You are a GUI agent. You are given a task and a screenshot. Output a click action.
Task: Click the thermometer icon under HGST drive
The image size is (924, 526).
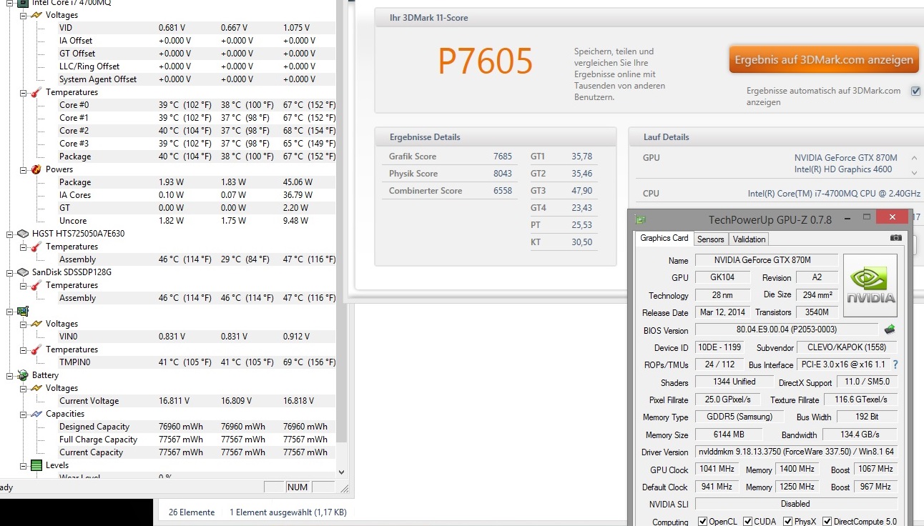(36, 247)
